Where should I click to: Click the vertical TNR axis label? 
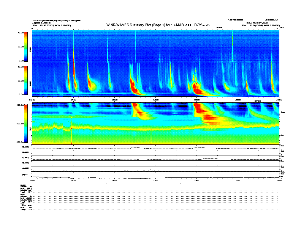click(30, 130)
